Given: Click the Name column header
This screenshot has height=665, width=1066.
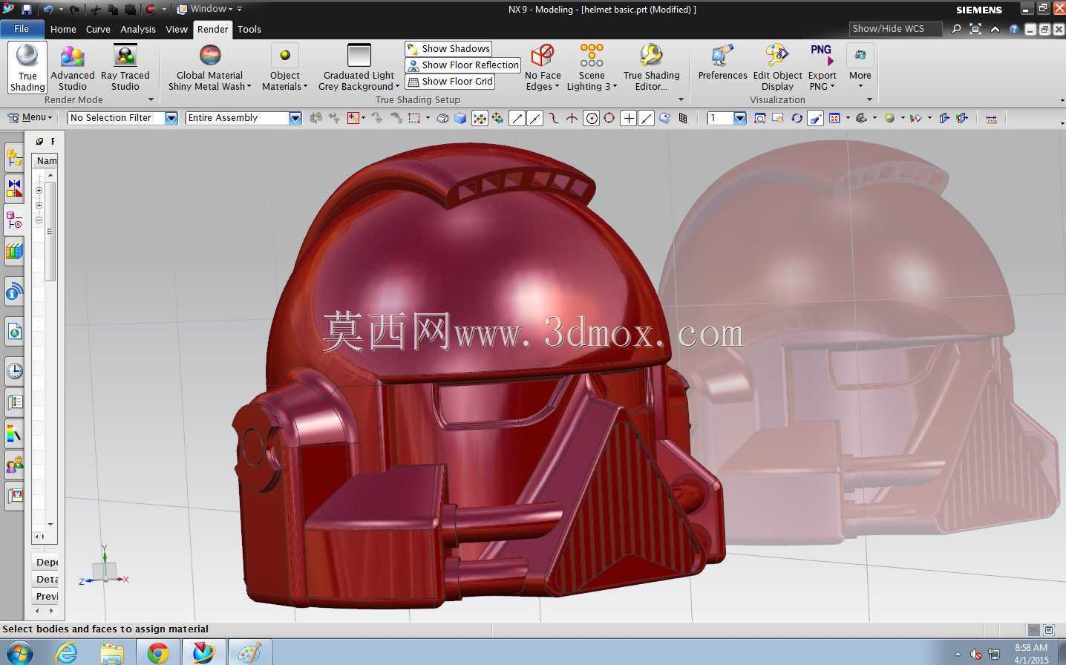Looking at the screenshot, I should [46, 160].
